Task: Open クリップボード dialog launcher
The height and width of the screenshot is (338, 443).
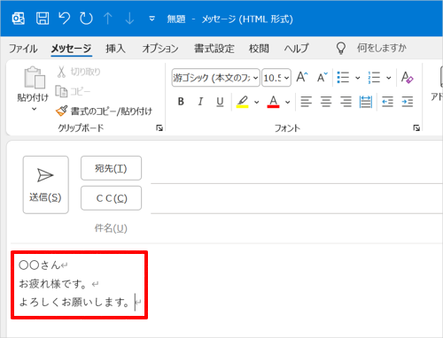Action: (159, 127)
